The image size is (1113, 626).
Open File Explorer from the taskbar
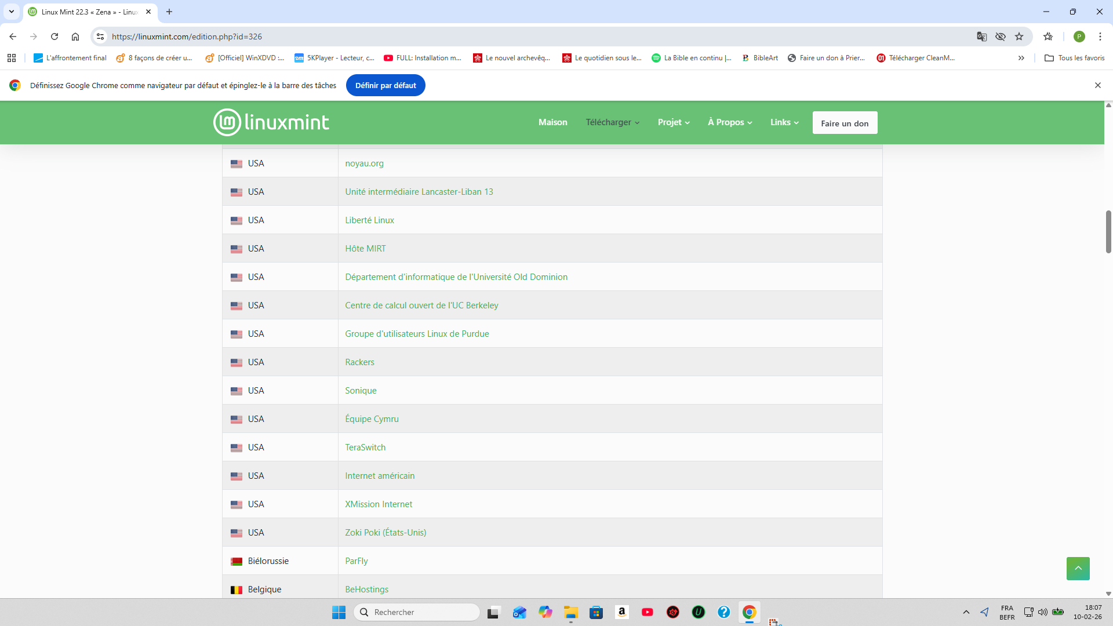tap(570, 612)
